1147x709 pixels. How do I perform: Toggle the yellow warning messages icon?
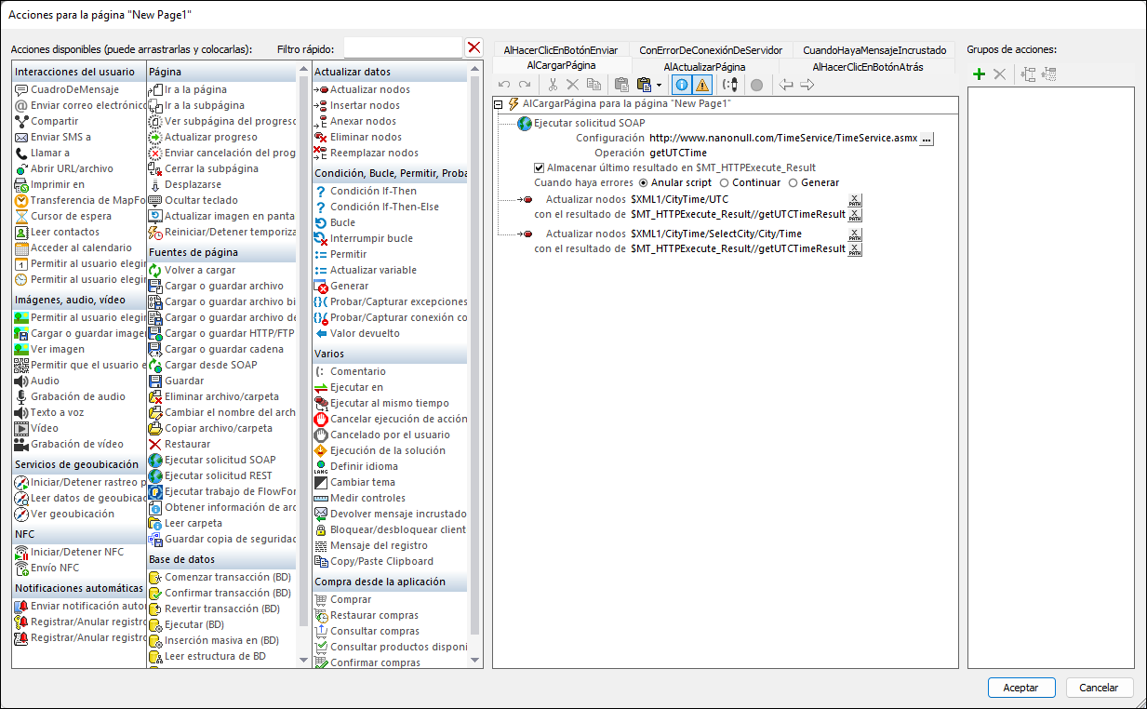[701, 85]
